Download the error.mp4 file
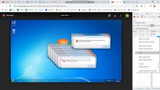160x90 pixels. click(115, 15)
